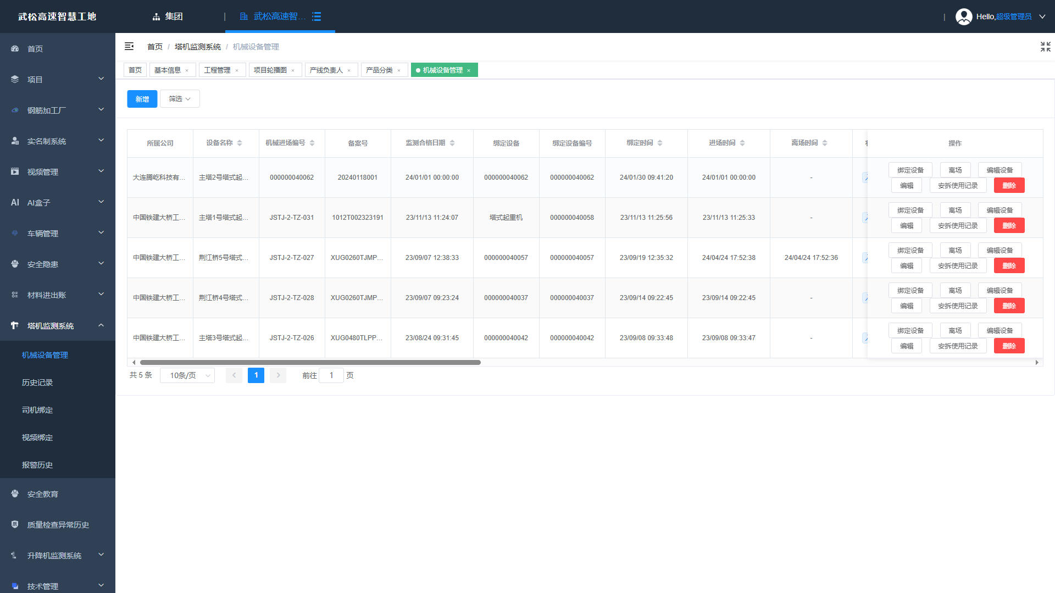Open 历史记录 in the sidebar submenu
The image size is (1055, 593).
(x=37, y=383)
